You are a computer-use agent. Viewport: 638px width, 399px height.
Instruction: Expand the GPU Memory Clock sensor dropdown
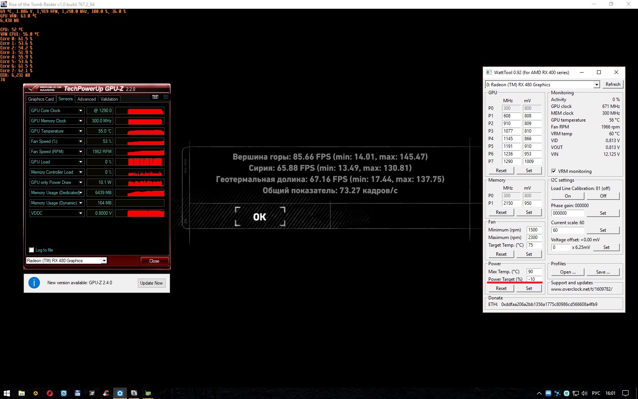pyautogui.click(x=81, y=121)
